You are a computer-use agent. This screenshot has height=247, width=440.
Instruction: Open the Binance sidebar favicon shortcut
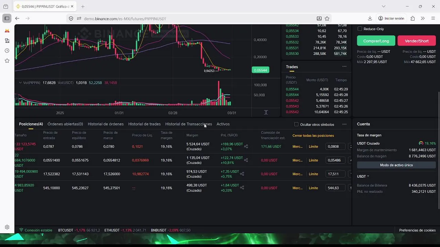(7, 31)
